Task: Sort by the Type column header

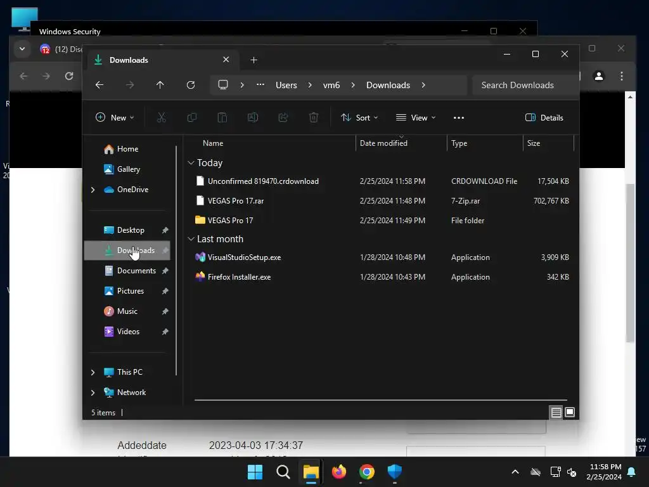Action: pyautogui.click(x=459, y=143)
